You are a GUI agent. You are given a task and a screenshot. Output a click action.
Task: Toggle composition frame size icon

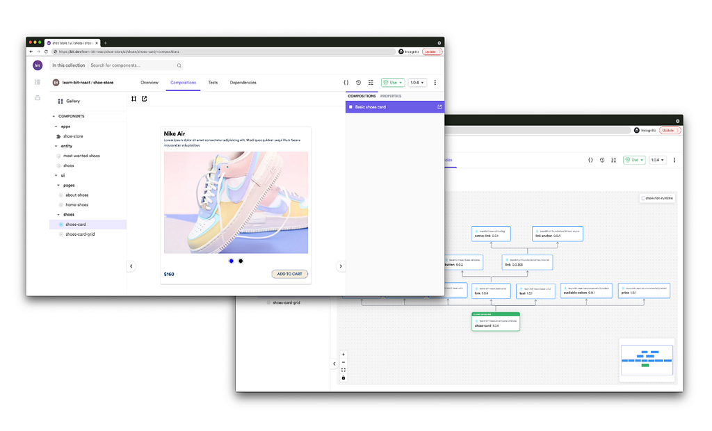coord(134,99)
